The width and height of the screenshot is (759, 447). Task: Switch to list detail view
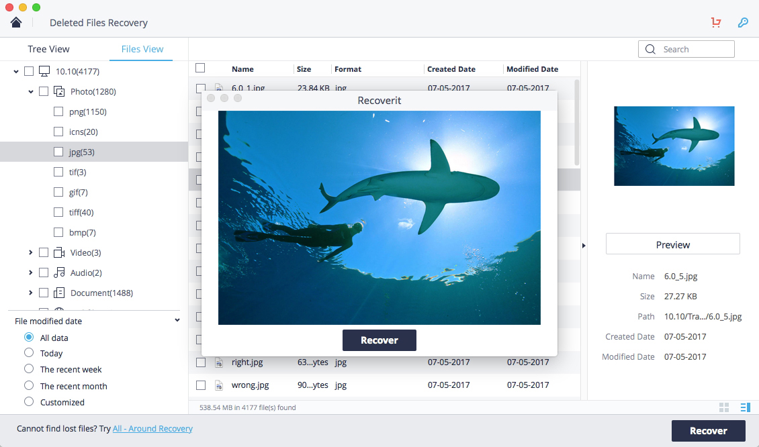(745, 407)
